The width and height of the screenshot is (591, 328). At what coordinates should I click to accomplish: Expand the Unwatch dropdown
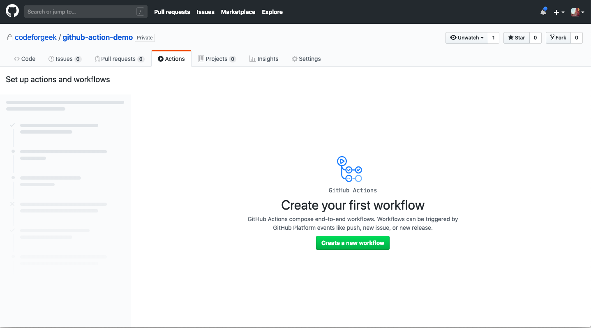pyautogui.click(x=467, y=37)
